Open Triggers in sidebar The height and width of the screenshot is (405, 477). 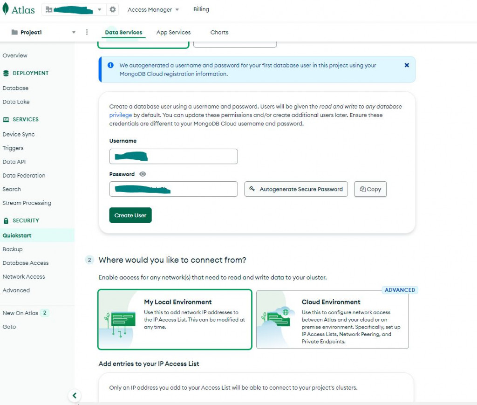(x=13, y=148)
